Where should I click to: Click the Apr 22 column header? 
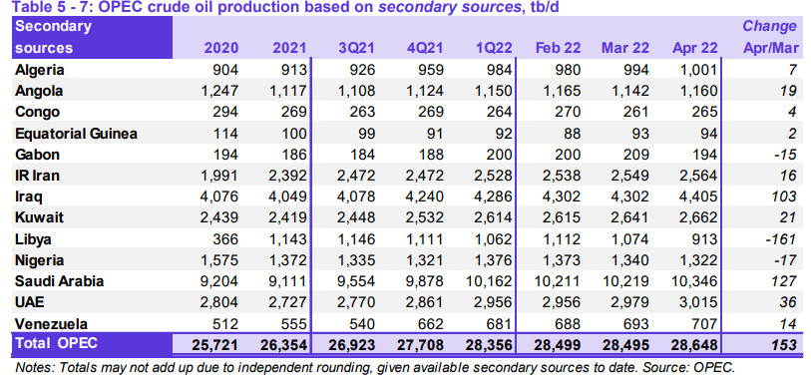coord(695,48)
